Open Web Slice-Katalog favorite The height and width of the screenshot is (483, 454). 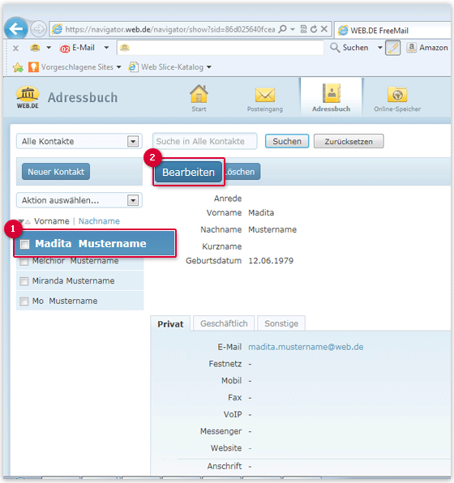pos(169,67)
